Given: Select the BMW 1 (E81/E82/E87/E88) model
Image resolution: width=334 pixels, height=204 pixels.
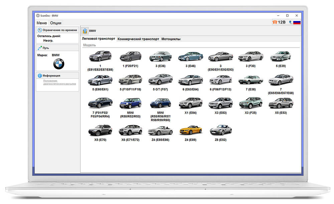Looking at the screenshot, I should [x=100, y=61].
